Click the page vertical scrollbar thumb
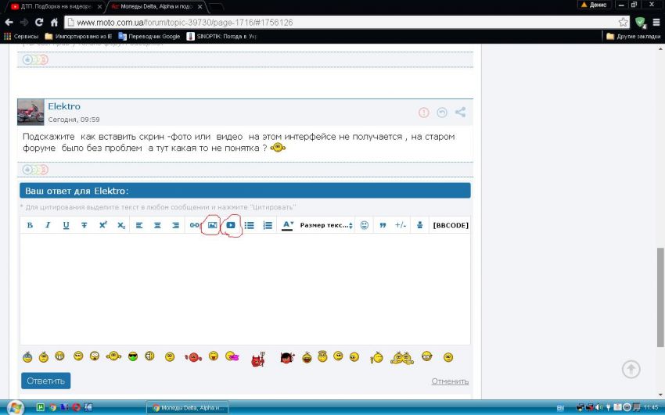This screenshot has height=415, width=665. (x=660, y=297)
